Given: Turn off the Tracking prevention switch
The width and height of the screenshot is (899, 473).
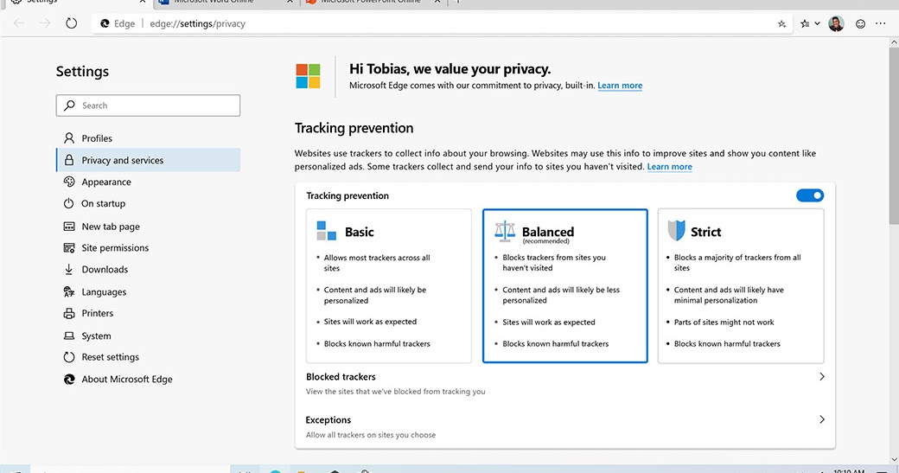Looking at the screenshot, I should [x=810, y=195].
